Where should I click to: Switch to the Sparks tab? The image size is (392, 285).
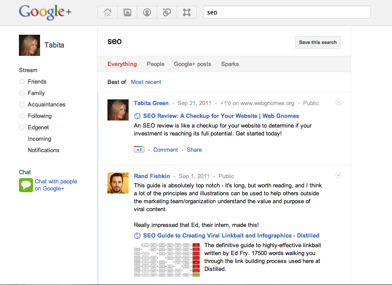pos(230,64)
